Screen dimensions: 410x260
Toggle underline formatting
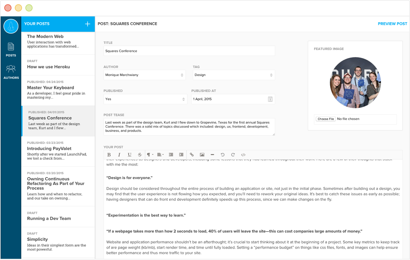(x=129, y=155)
